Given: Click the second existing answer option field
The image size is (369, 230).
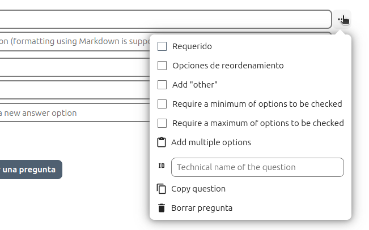Looking at the screenshot, I should click(74, 90).
